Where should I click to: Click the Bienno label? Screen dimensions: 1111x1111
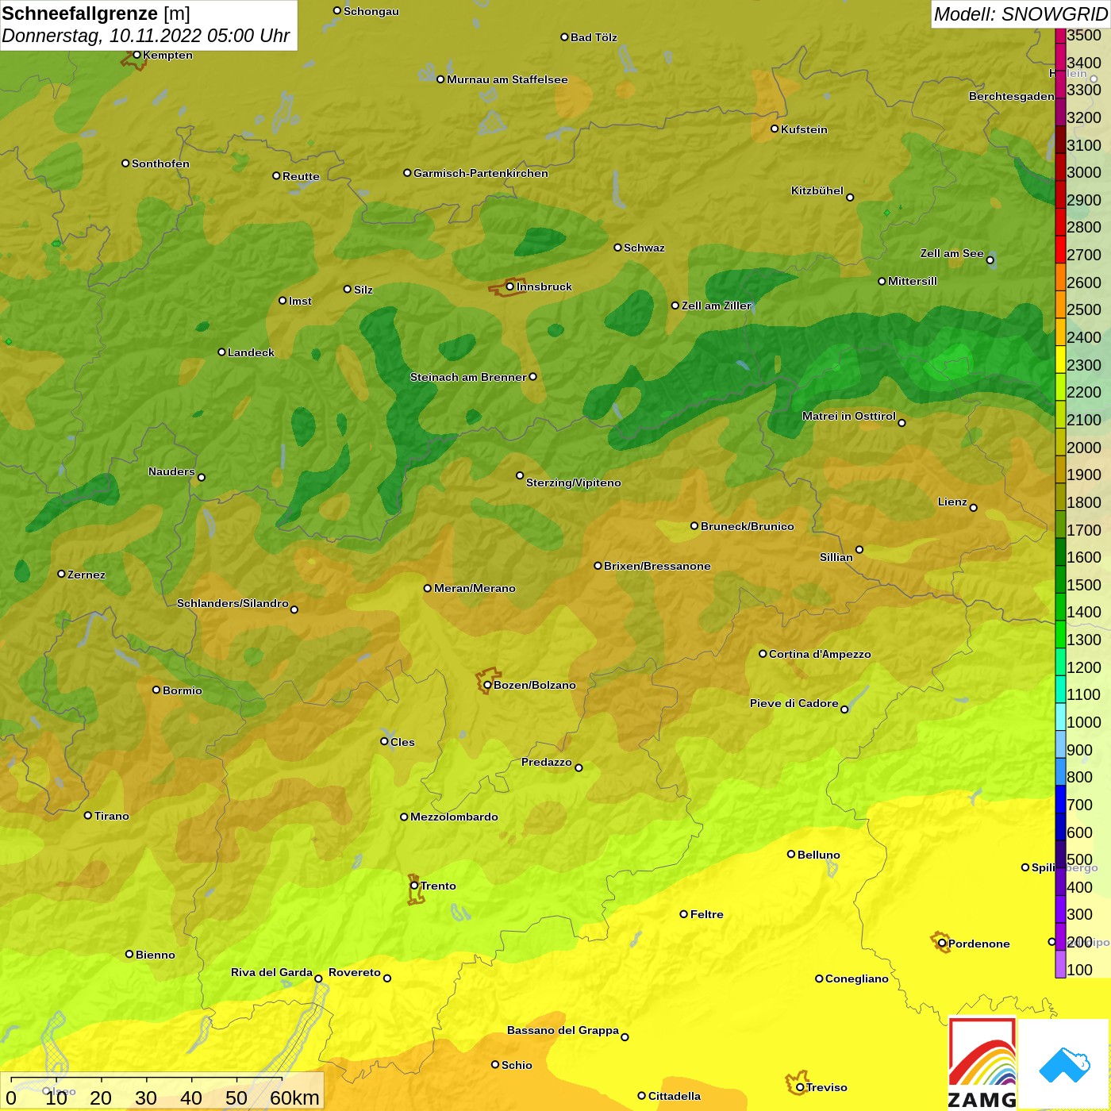(156, 955)
